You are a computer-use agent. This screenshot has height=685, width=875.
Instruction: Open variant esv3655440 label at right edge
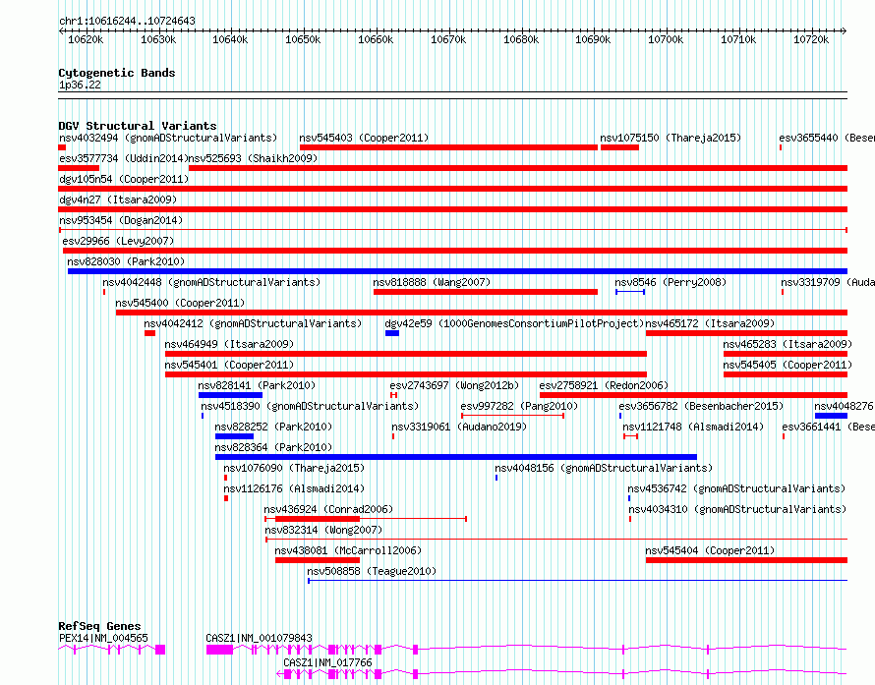[827, 138]
